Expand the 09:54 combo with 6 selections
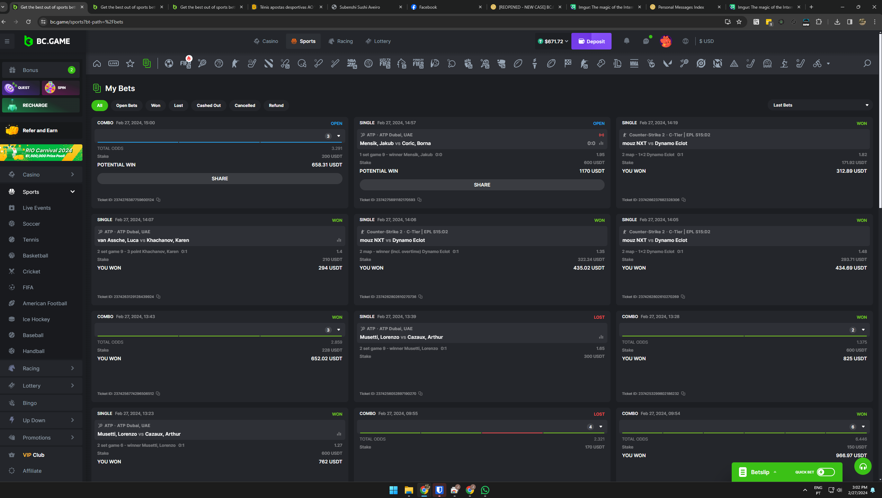Image resolution: width=882 pixels, height=498 pixels. coord(863,427)
